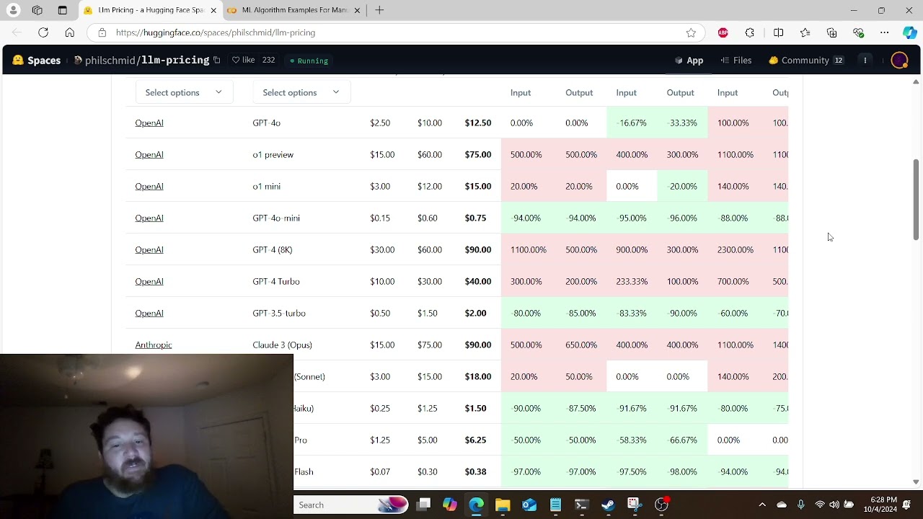923x519 pixels.
Task: Open the Community tab
Action: pos(805,61)
